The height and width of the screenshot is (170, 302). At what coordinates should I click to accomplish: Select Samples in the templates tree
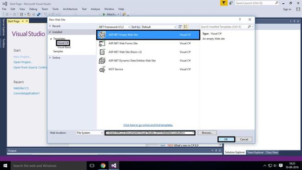tap(58, 51)
